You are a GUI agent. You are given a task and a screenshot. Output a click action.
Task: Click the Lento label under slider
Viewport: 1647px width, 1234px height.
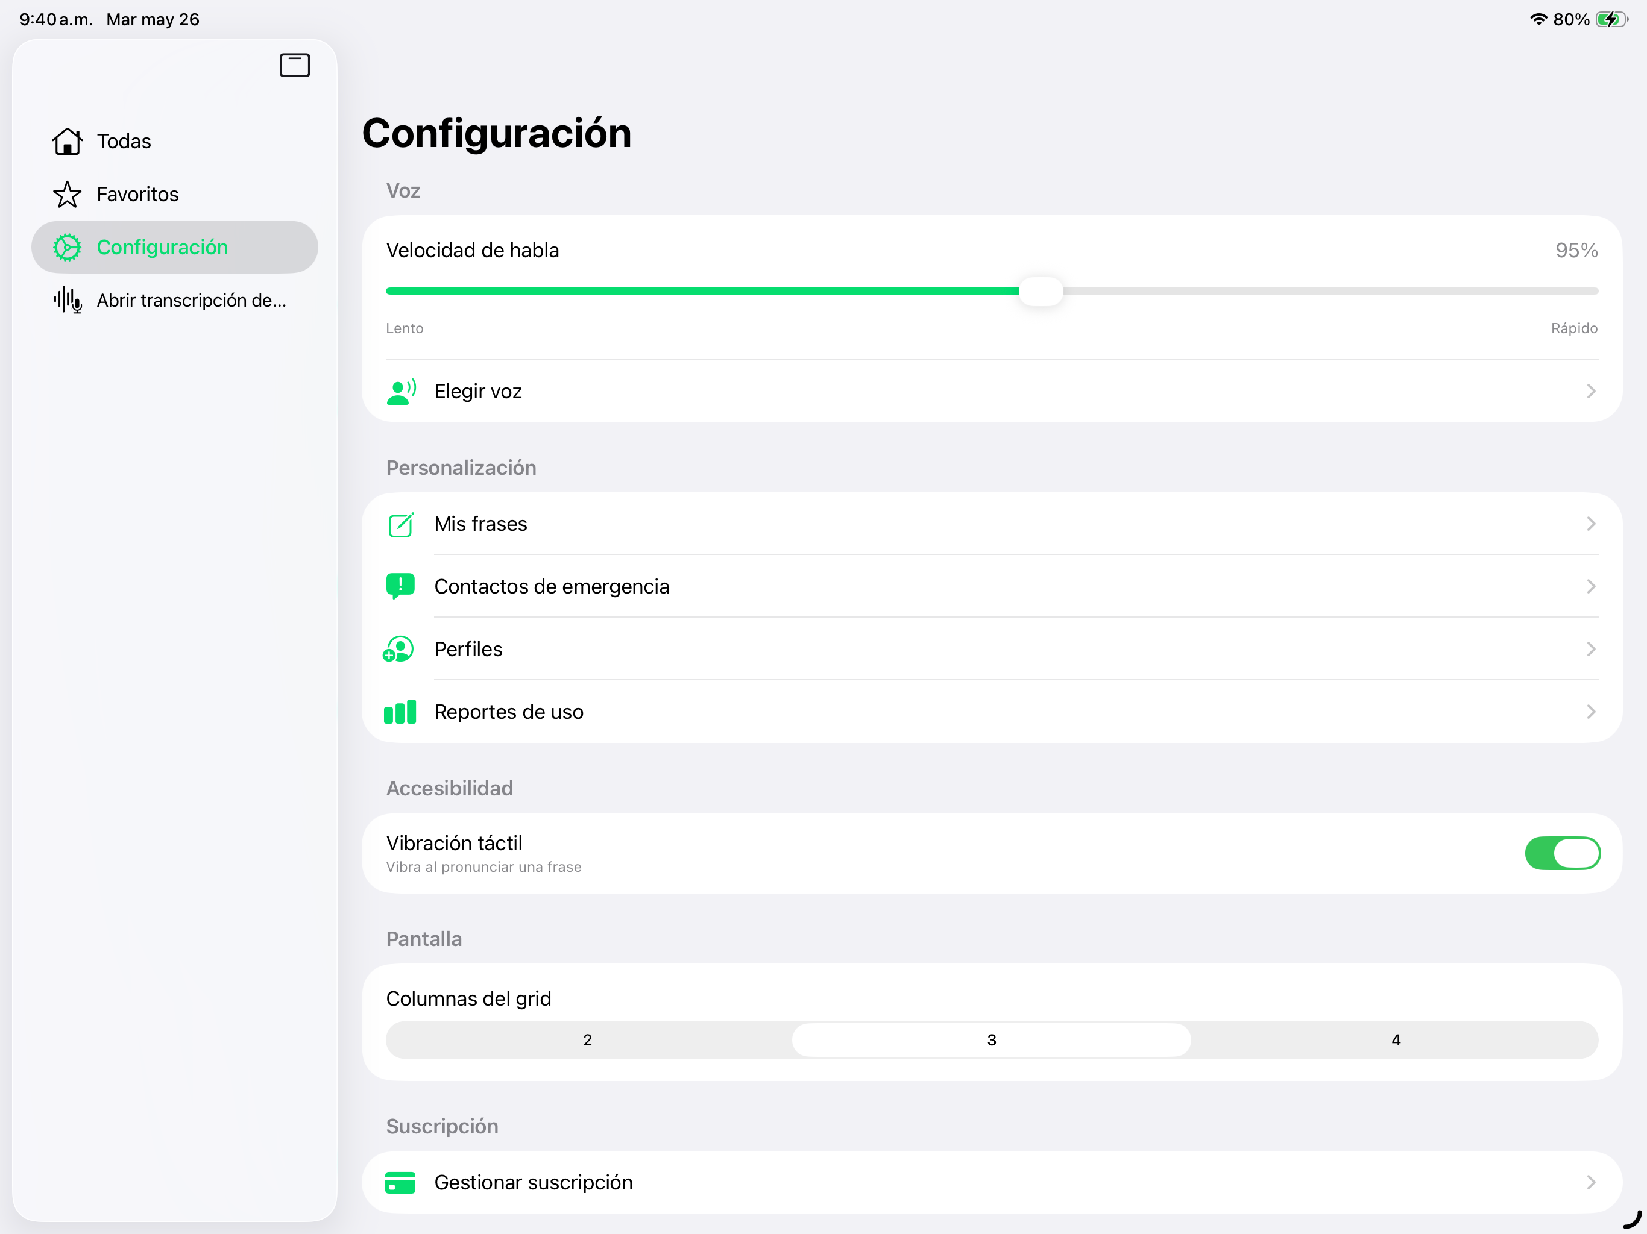click(405, 328)
